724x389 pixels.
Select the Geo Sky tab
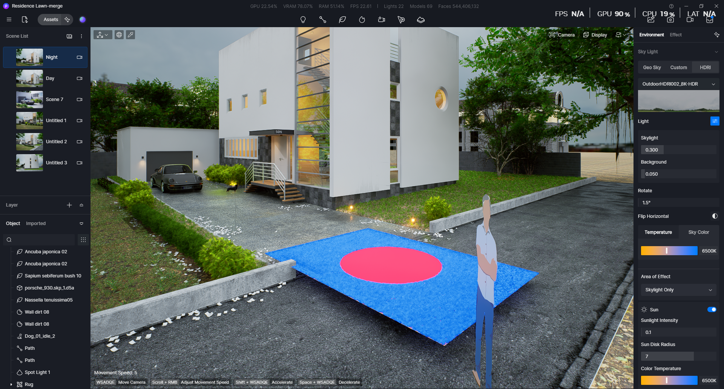[652, 67]
